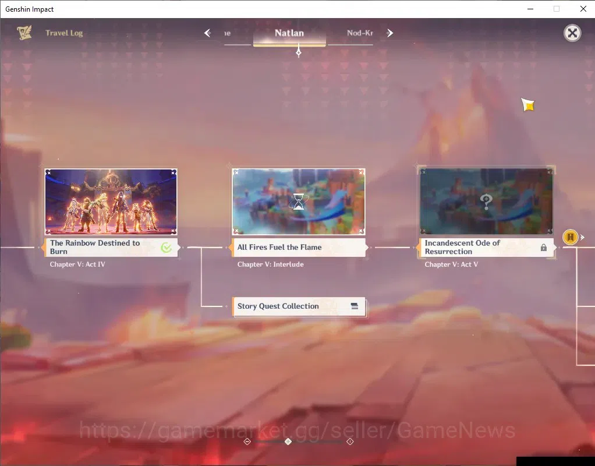Click the Chapter V: Act V text

coord(451,264)
